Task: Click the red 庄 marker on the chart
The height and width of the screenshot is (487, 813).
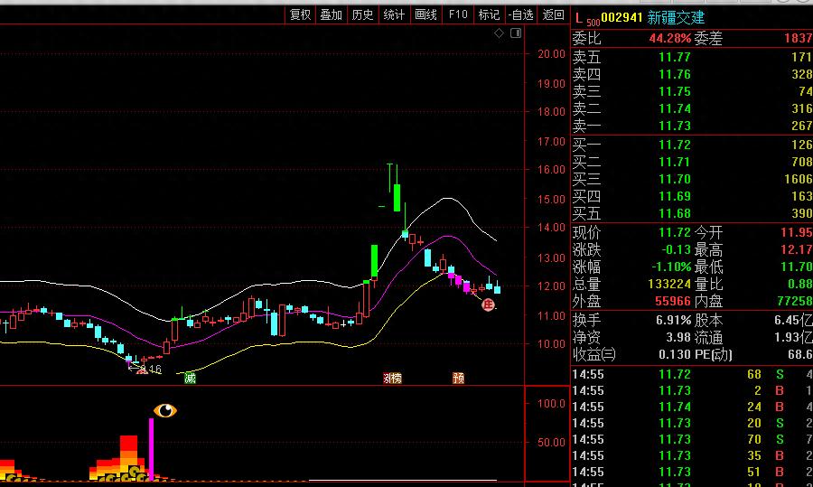Action: [489, 306]
